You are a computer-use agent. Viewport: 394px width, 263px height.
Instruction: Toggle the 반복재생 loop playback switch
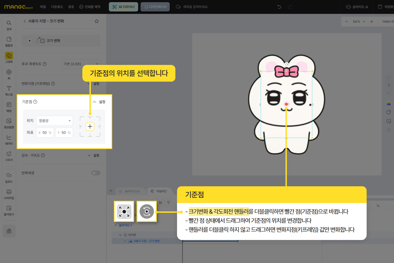96,173
